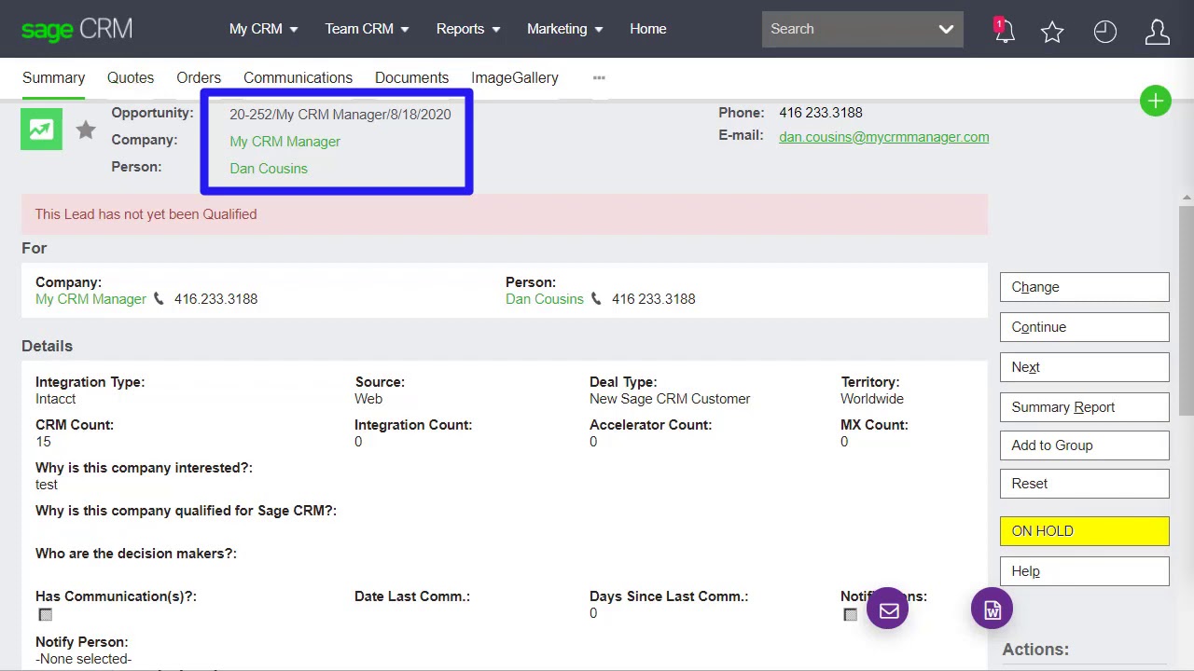Expand the Team CRM menu
The width and height of the screenshot is (1194, 671).
point(367,29)
